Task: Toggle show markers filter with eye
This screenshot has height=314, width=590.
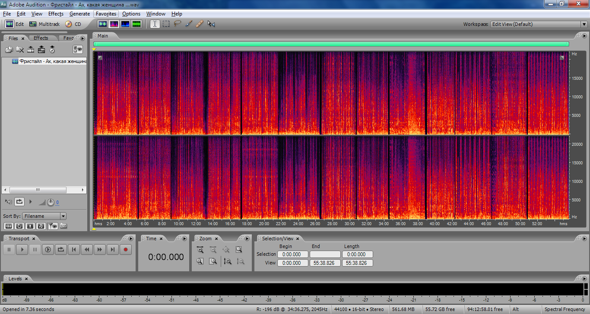Action: click(x=52, y=226)
